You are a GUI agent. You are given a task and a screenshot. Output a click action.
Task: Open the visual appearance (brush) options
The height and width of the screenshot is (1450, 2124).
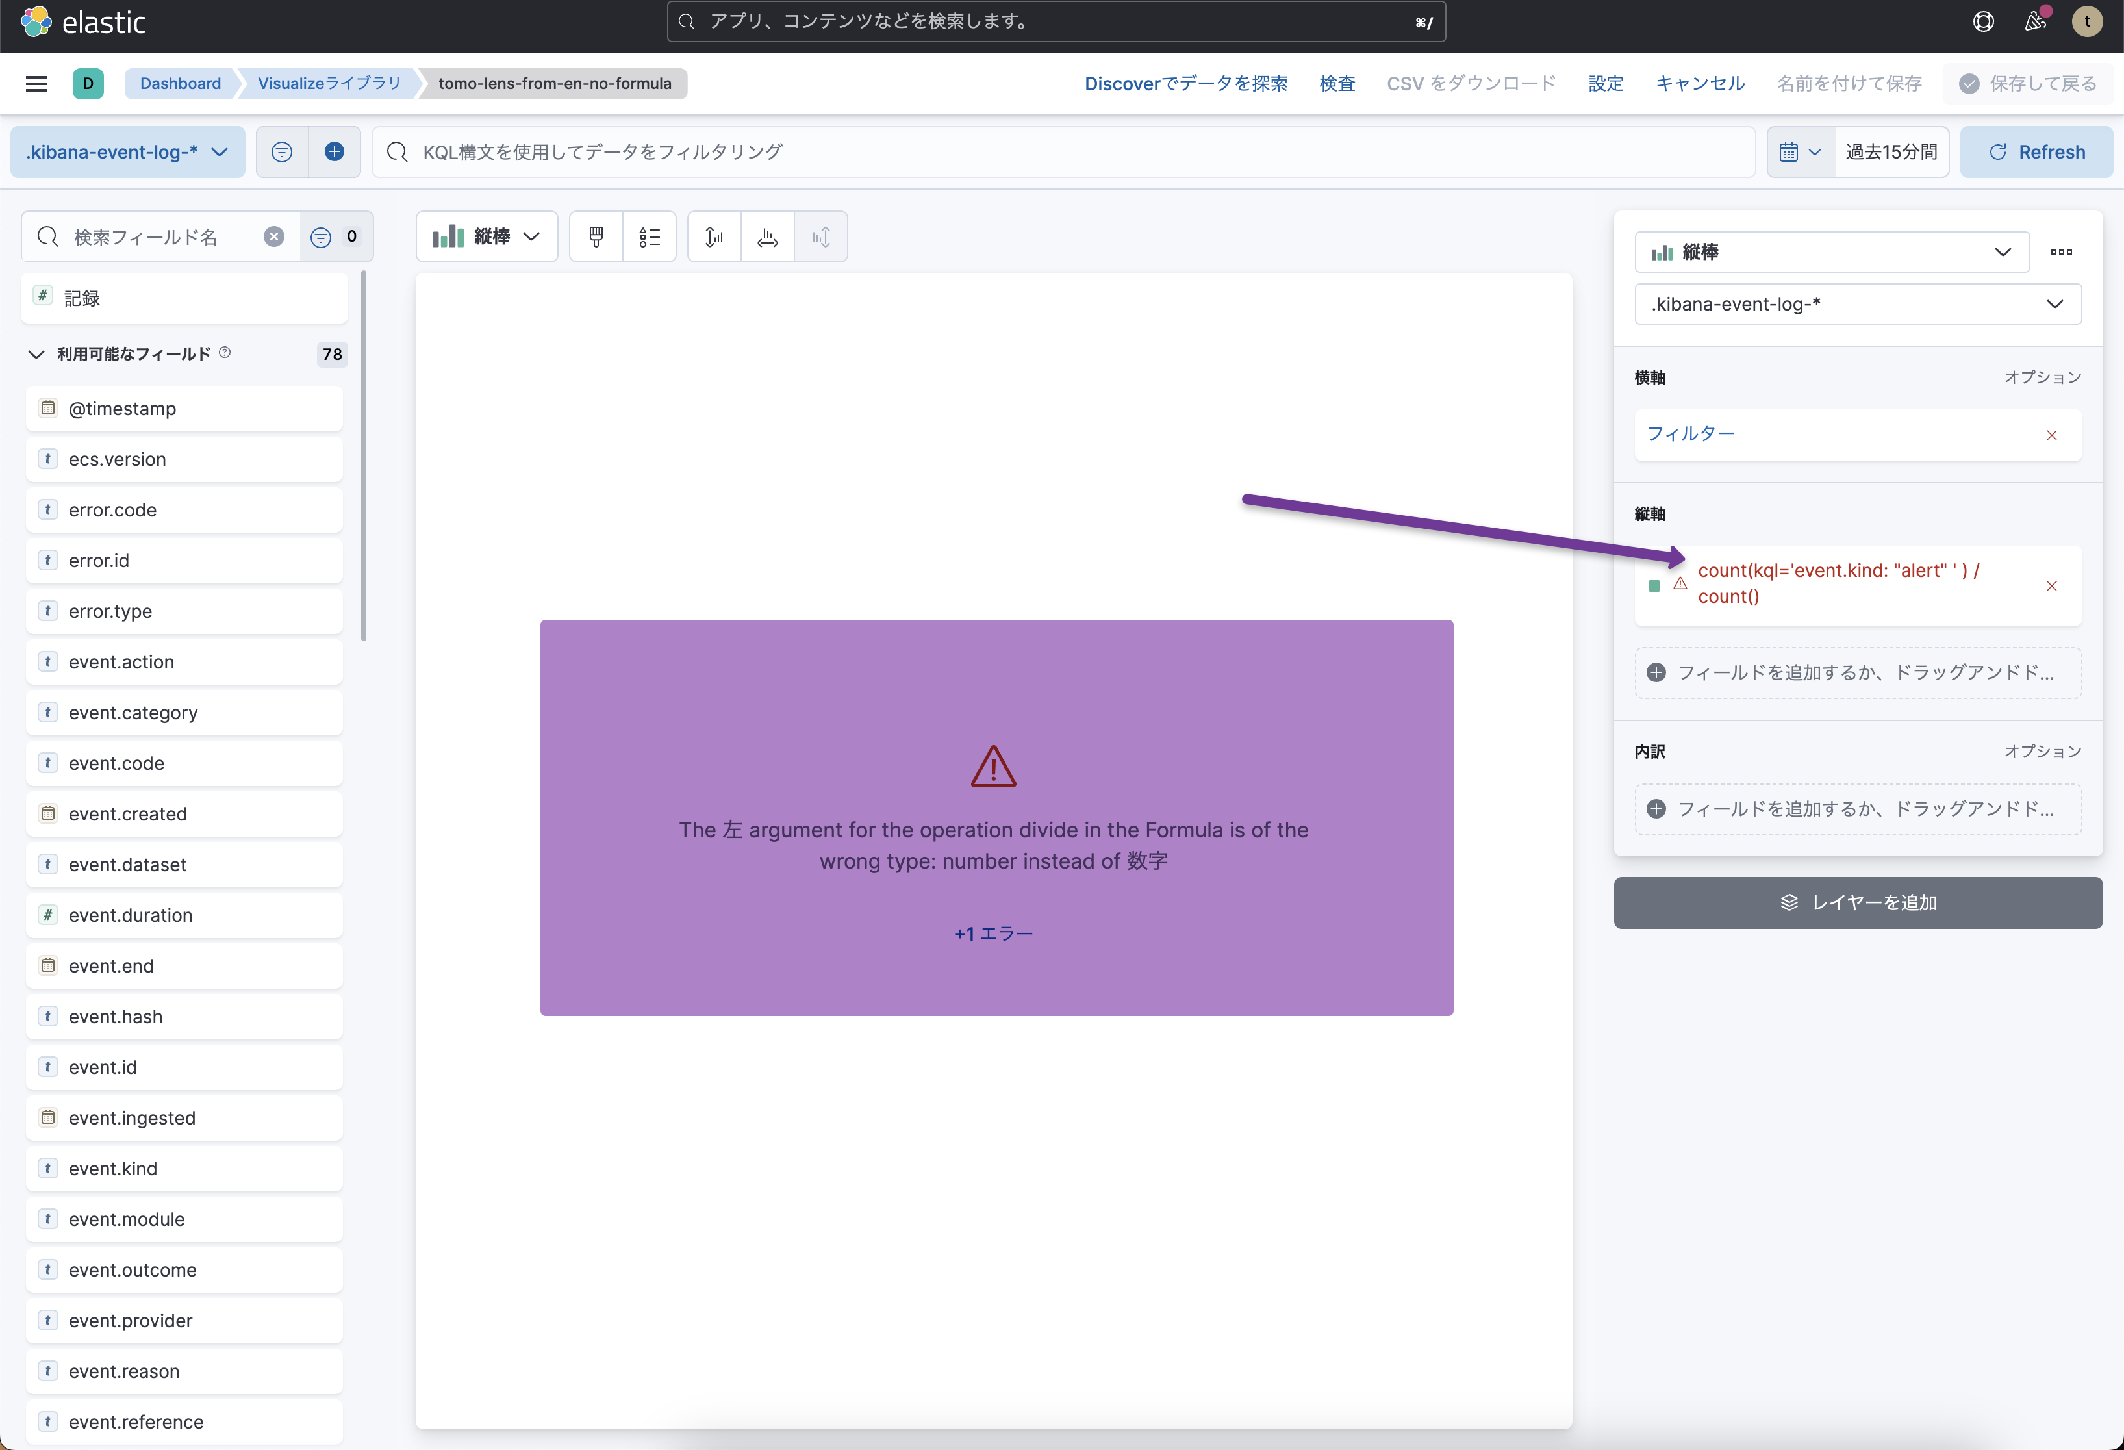pos(595,236)
